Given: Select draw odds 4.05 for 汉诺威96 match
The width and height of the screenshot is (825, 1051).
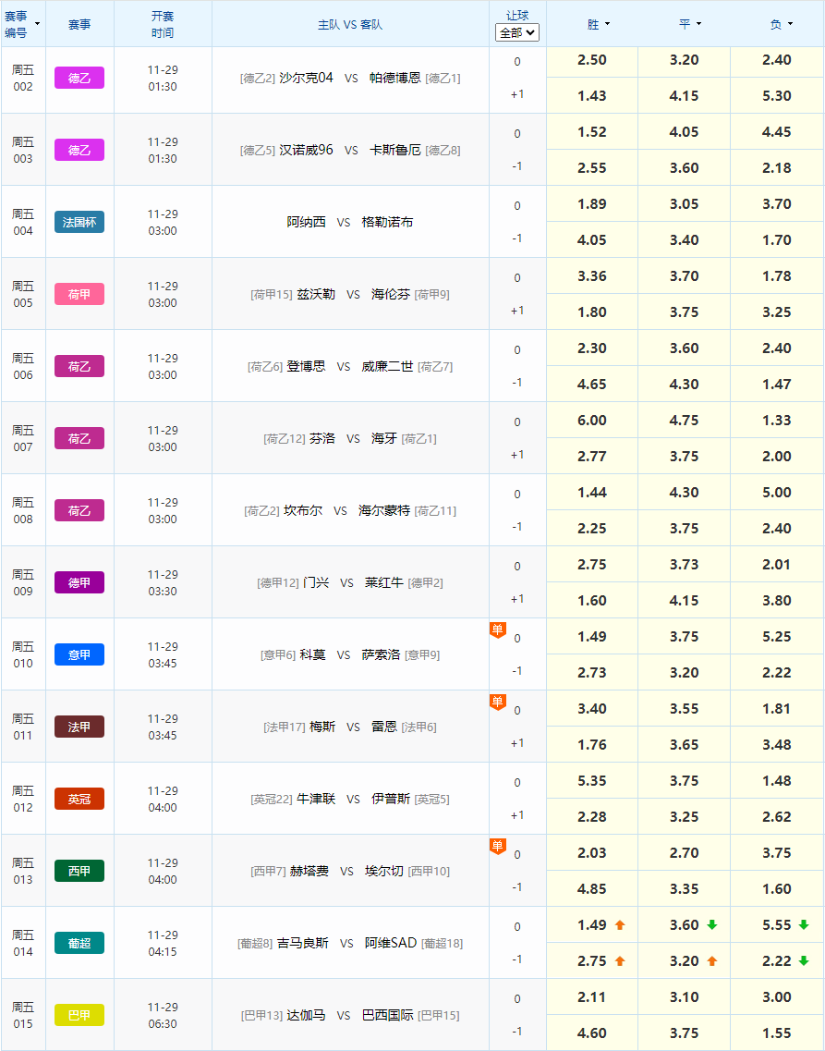Looking at the screenshot, I should 684,132.
